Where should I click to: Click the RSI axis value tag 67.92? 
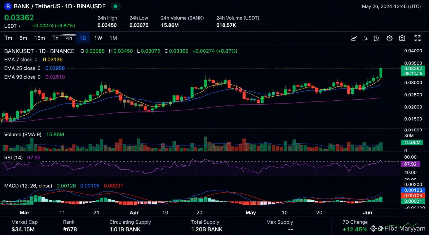(410, 164)
